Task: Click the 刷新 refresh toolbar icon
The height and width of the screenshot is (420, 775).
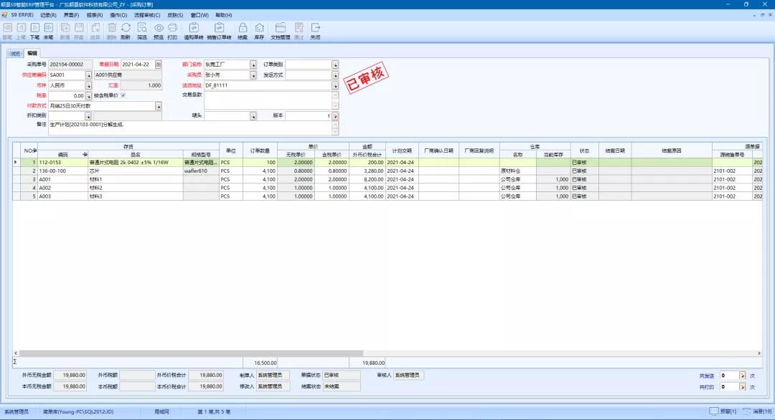Action: (126, 30)
